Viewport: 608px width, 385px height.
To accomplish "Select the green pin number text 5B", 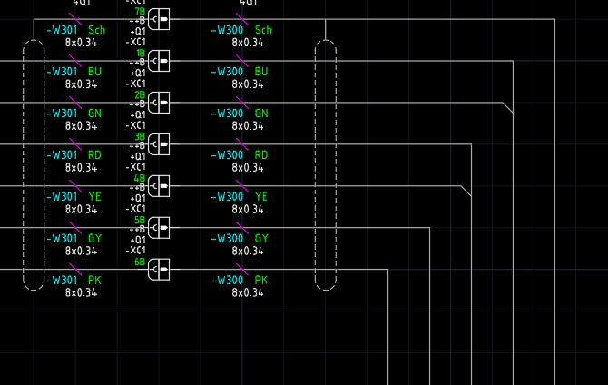I will point(140,220).
